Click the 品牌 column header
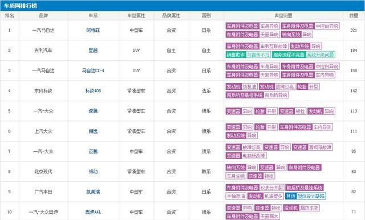Screen dimensions: 365x220 tap(43, 15)
